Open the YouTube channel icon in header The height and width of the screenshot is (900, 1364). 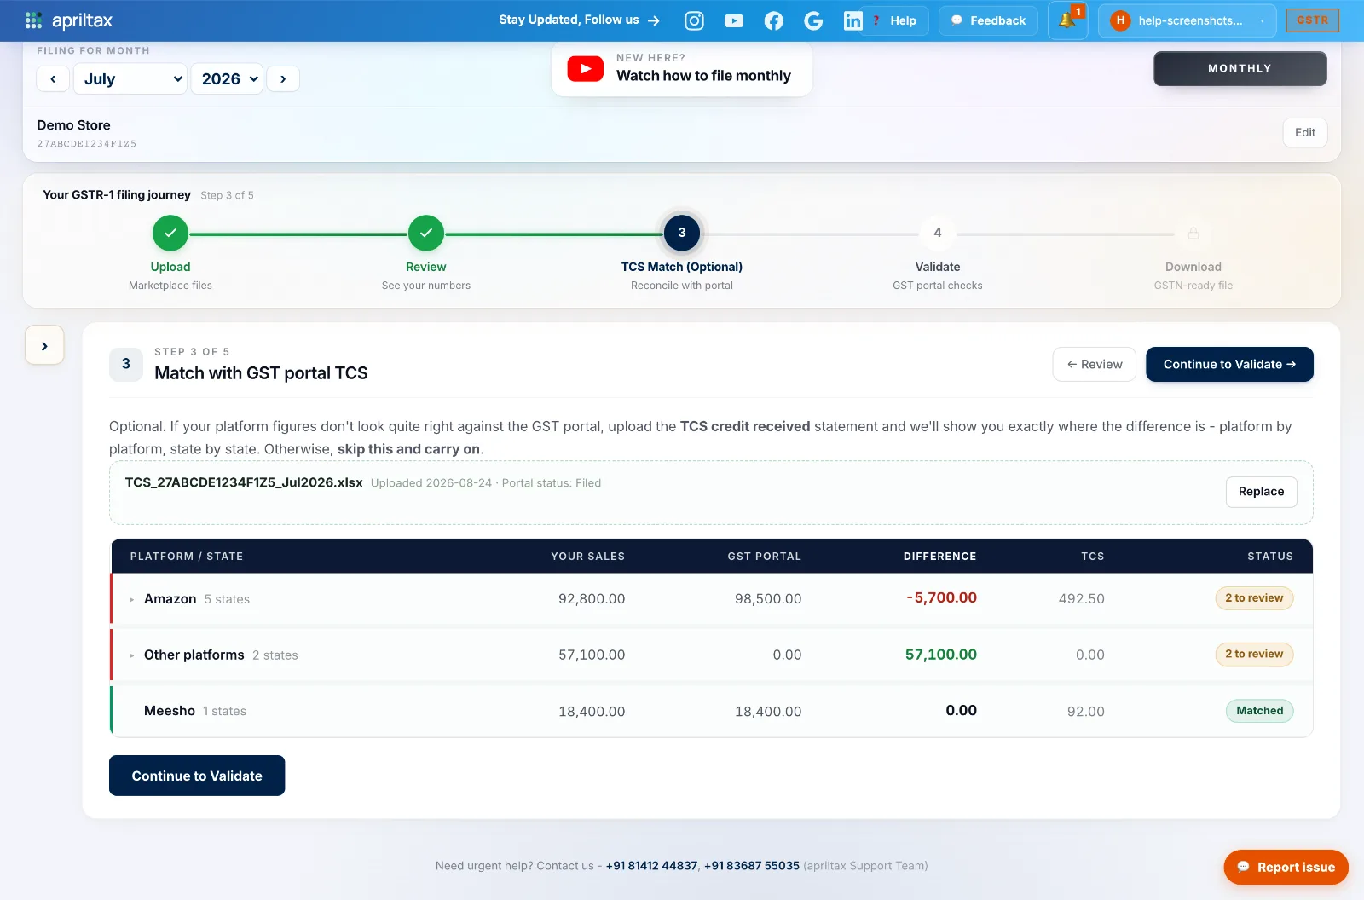pyautogui.click(x=734, y=20)
